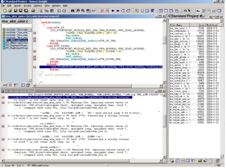226x168 pixels.
Task: Select Ima_atm_user.c in project file list
Action: (x=194, y=28)
